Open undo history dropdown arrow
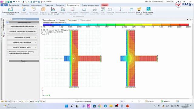Screen dimensions: 194x109 click(16, 2)
